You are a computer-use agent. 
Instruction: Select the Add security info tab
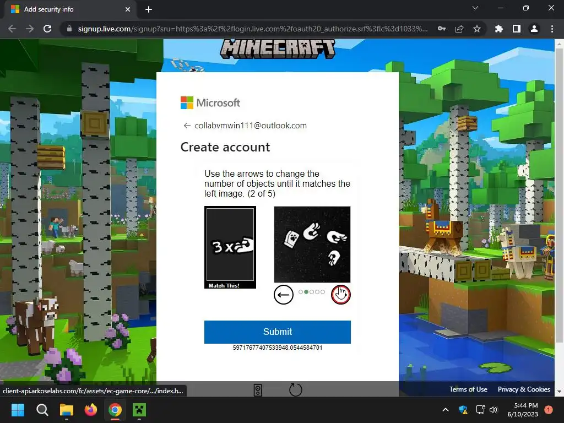(70, 9)
